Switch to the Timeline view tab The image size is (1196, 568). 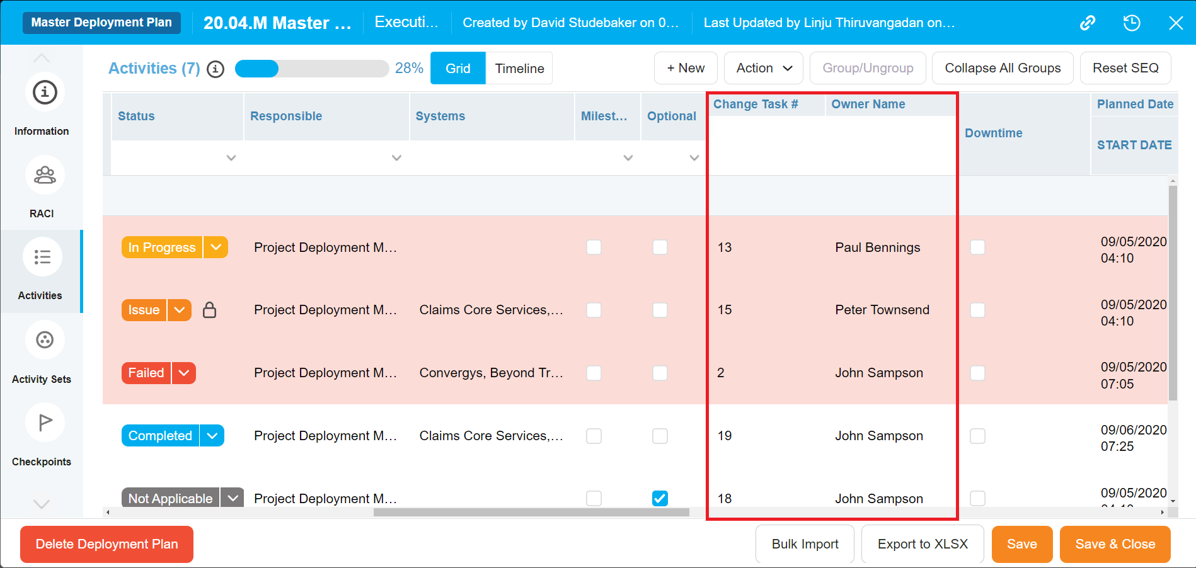[x=519, y=68]
